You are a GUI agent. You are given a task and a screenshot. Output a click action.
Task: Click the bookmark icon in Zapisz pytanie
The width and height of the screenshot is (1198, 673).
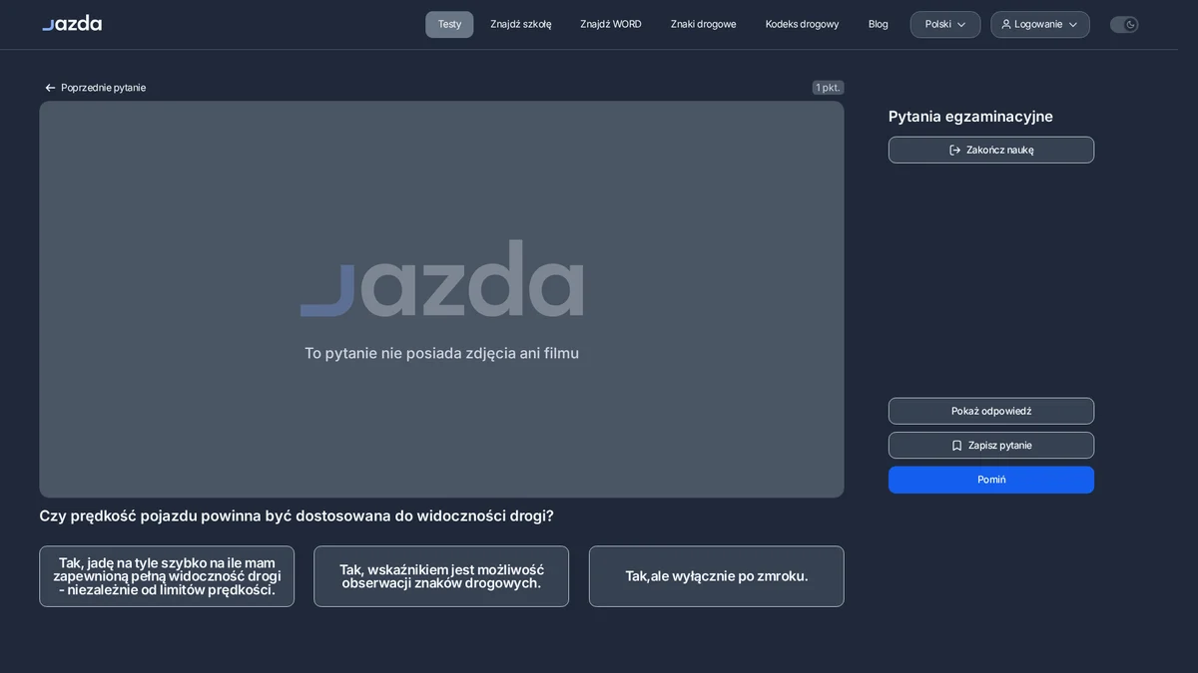point(956,446)
